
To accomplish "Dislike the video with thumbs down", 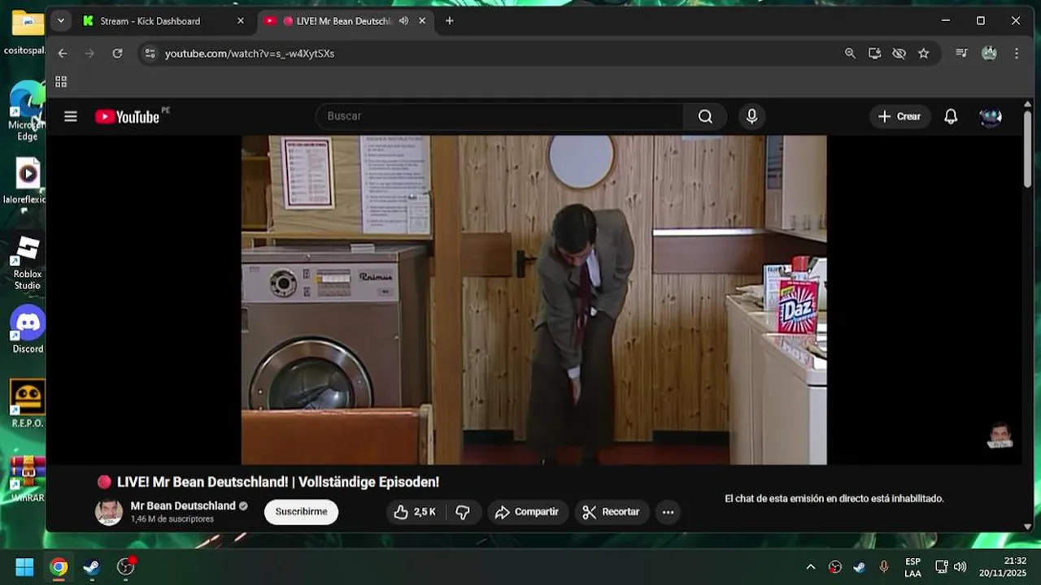I will (x=463, y=512).
